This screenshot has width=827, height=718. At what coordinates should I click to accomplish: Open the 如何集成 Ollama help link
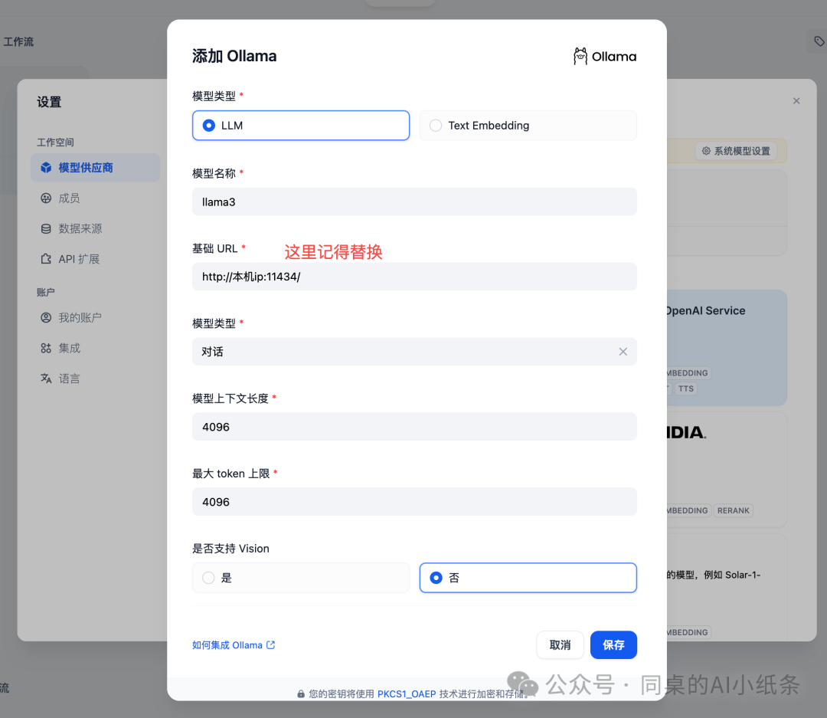tap(234, 645)
